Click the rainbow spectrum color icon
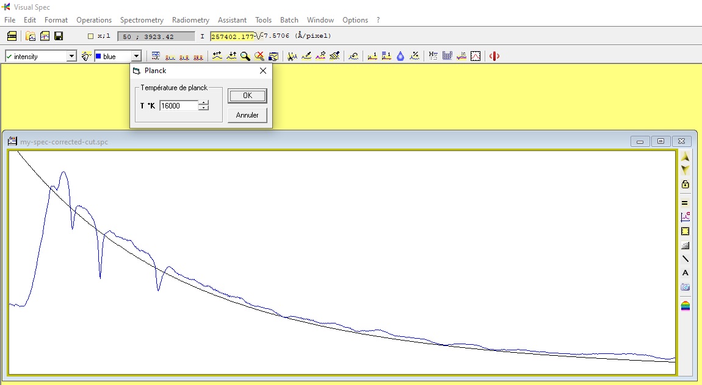This screenshot has height=385, width=702. (x=685, y=306)
